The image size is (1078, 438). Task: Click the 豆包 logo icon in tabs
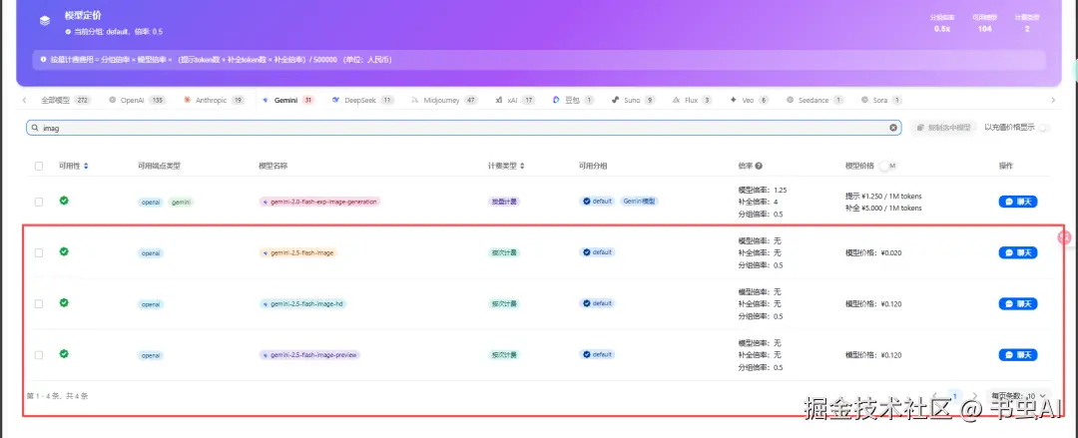[556, 100]
